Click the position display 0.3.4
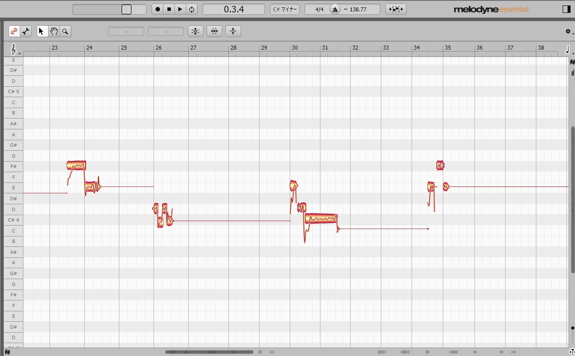The image size is (575, 356). (x=234, y=9)
